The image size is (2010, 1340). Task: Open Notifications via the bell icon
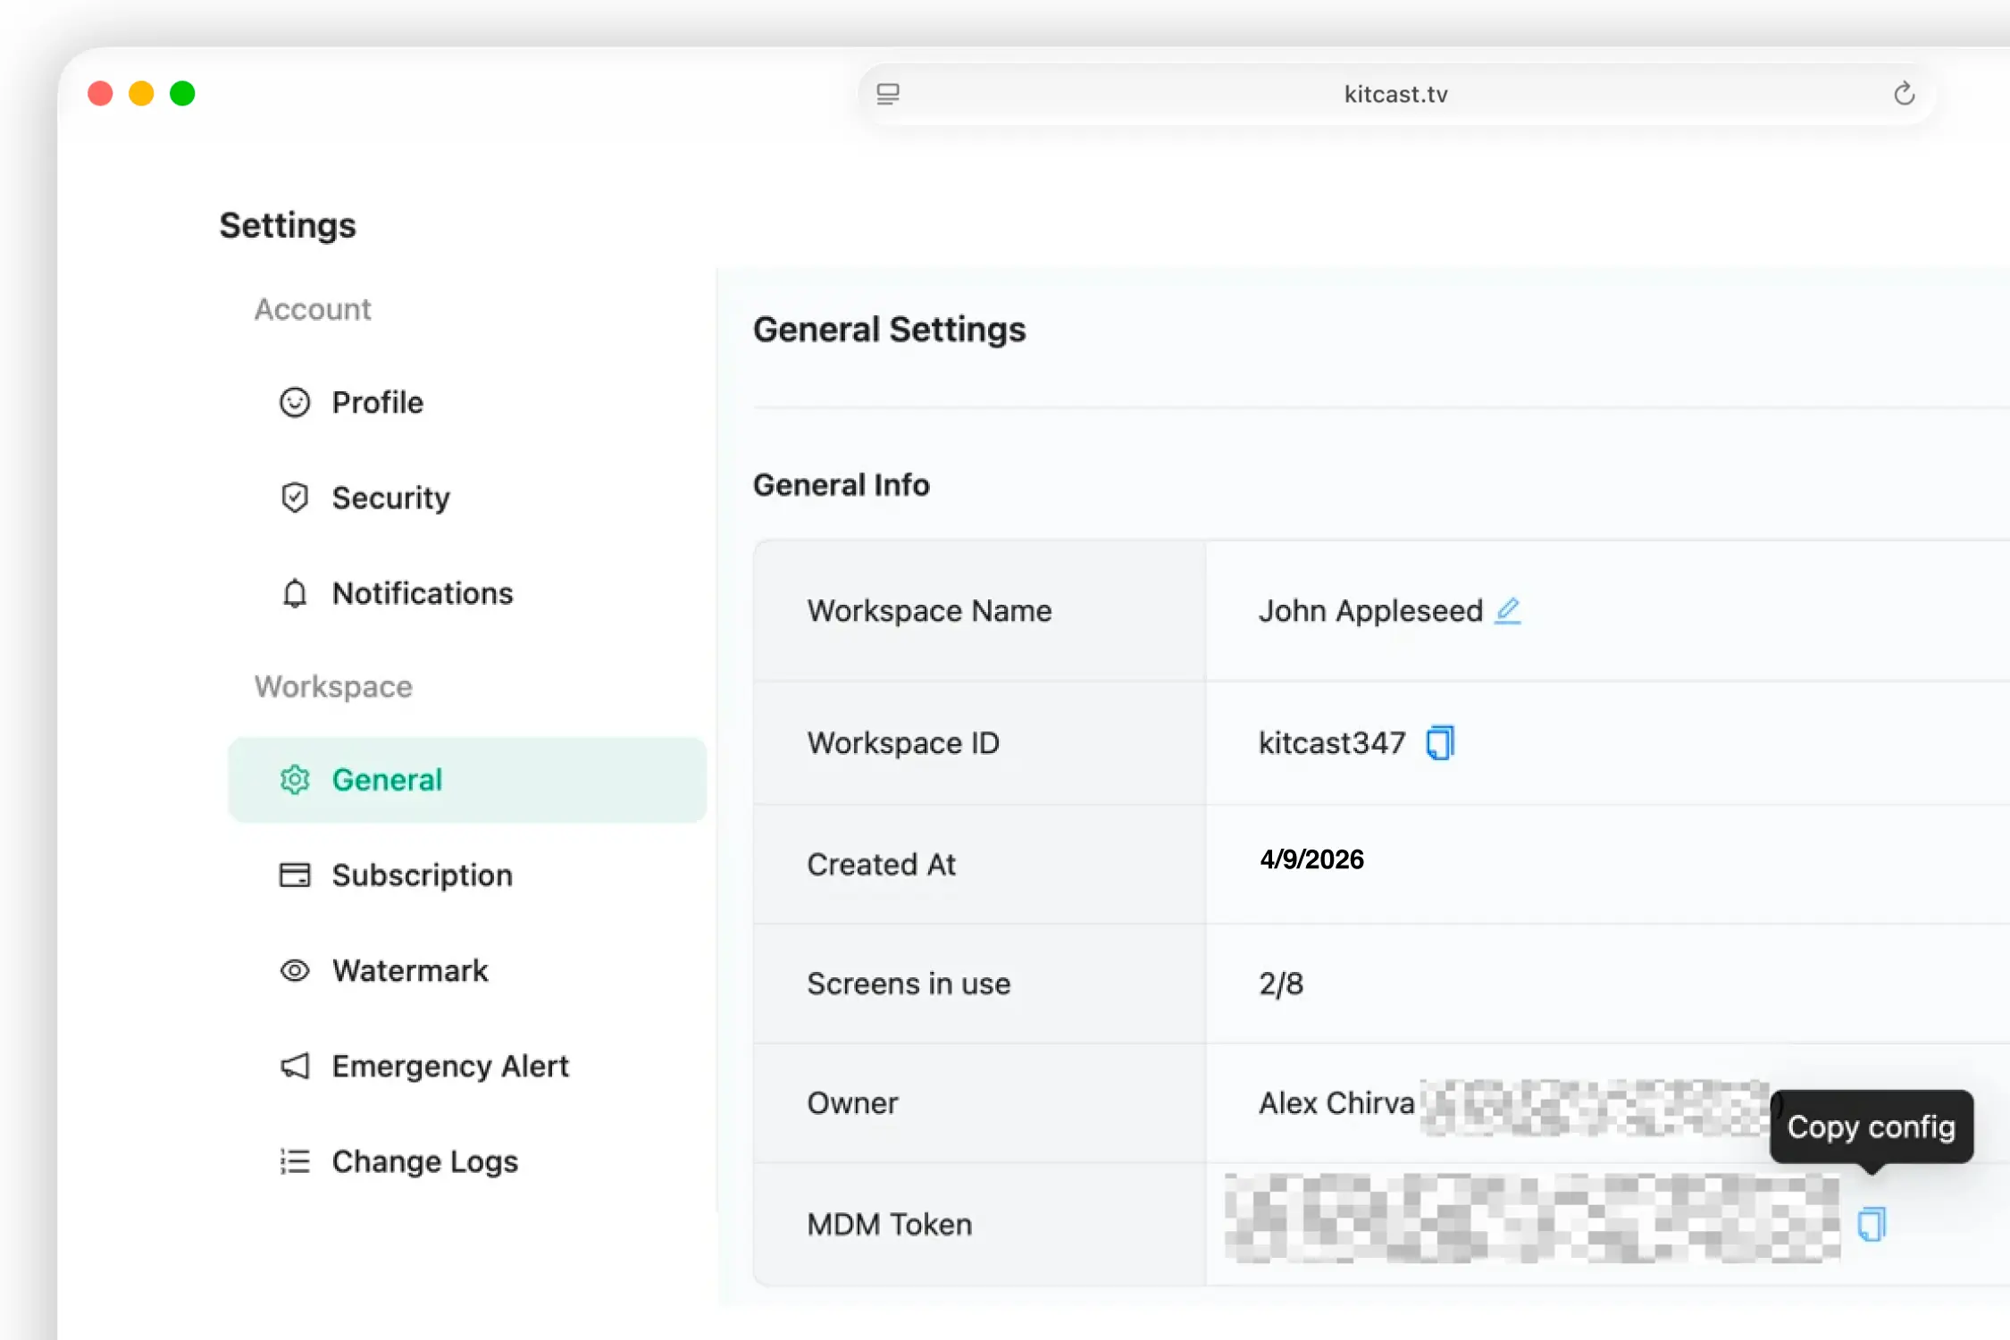coord(294,593)
